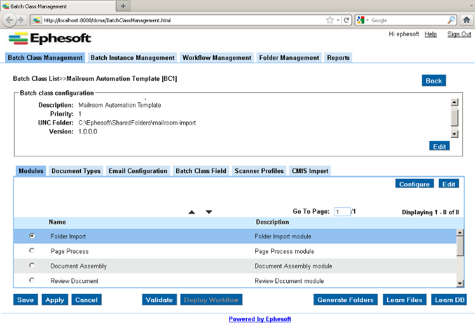The height and width of the screenshot is (323, 475).
Task: Open the Help link
Action: [431, 34]
